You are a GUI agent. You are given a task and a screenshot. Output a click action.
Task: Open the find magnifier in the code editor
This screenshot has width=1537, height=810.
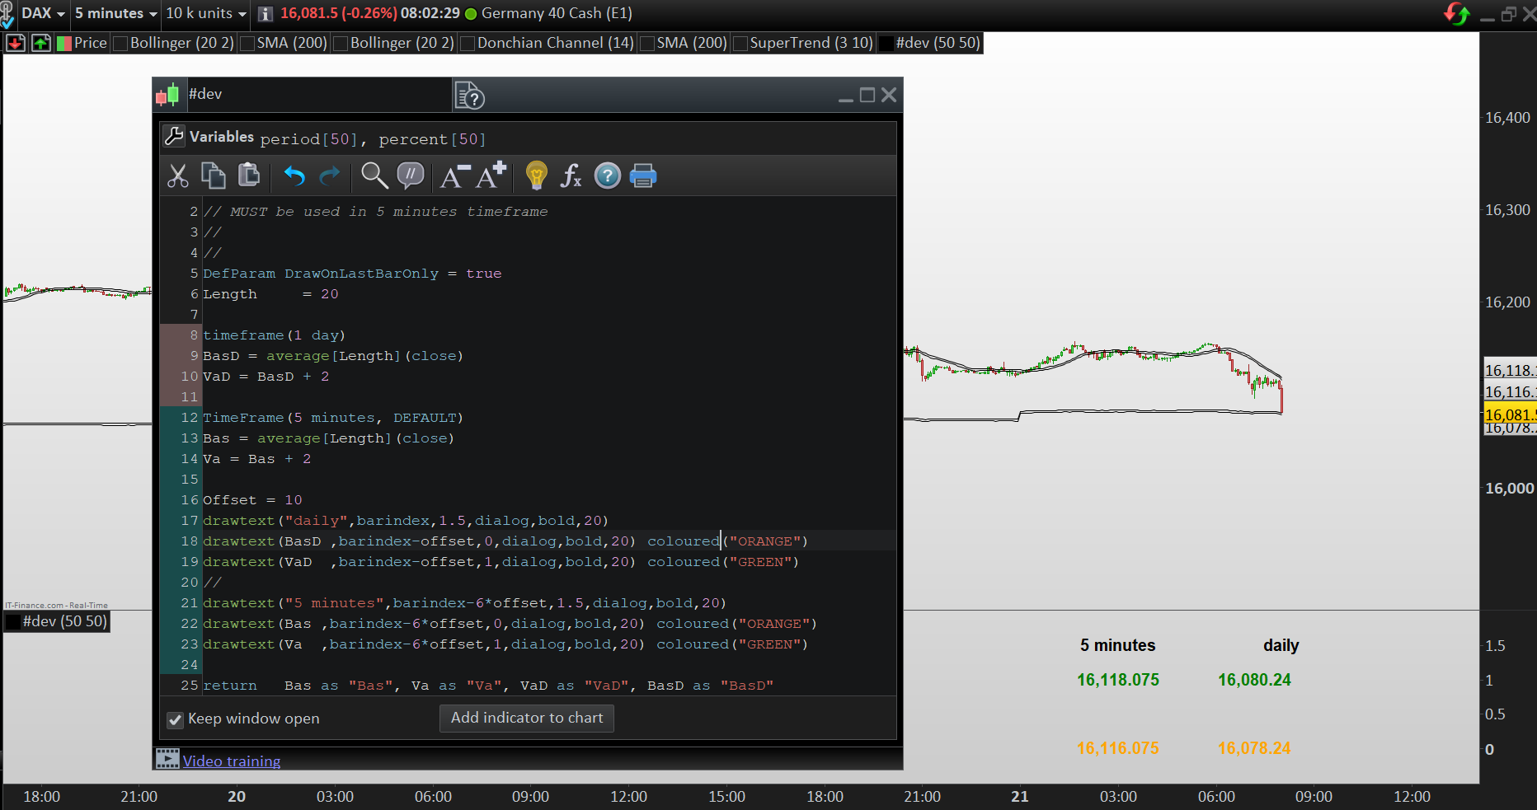pyautogui.click(x=374, y=176)
